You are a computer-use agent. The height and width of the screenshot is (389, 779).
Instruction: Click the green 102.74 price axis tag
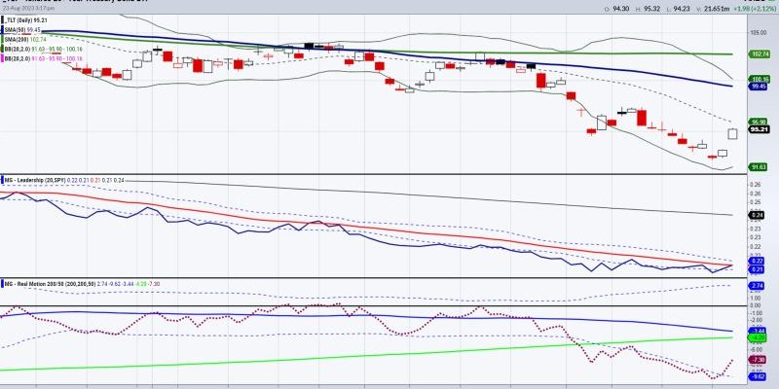tap(758, 54)
